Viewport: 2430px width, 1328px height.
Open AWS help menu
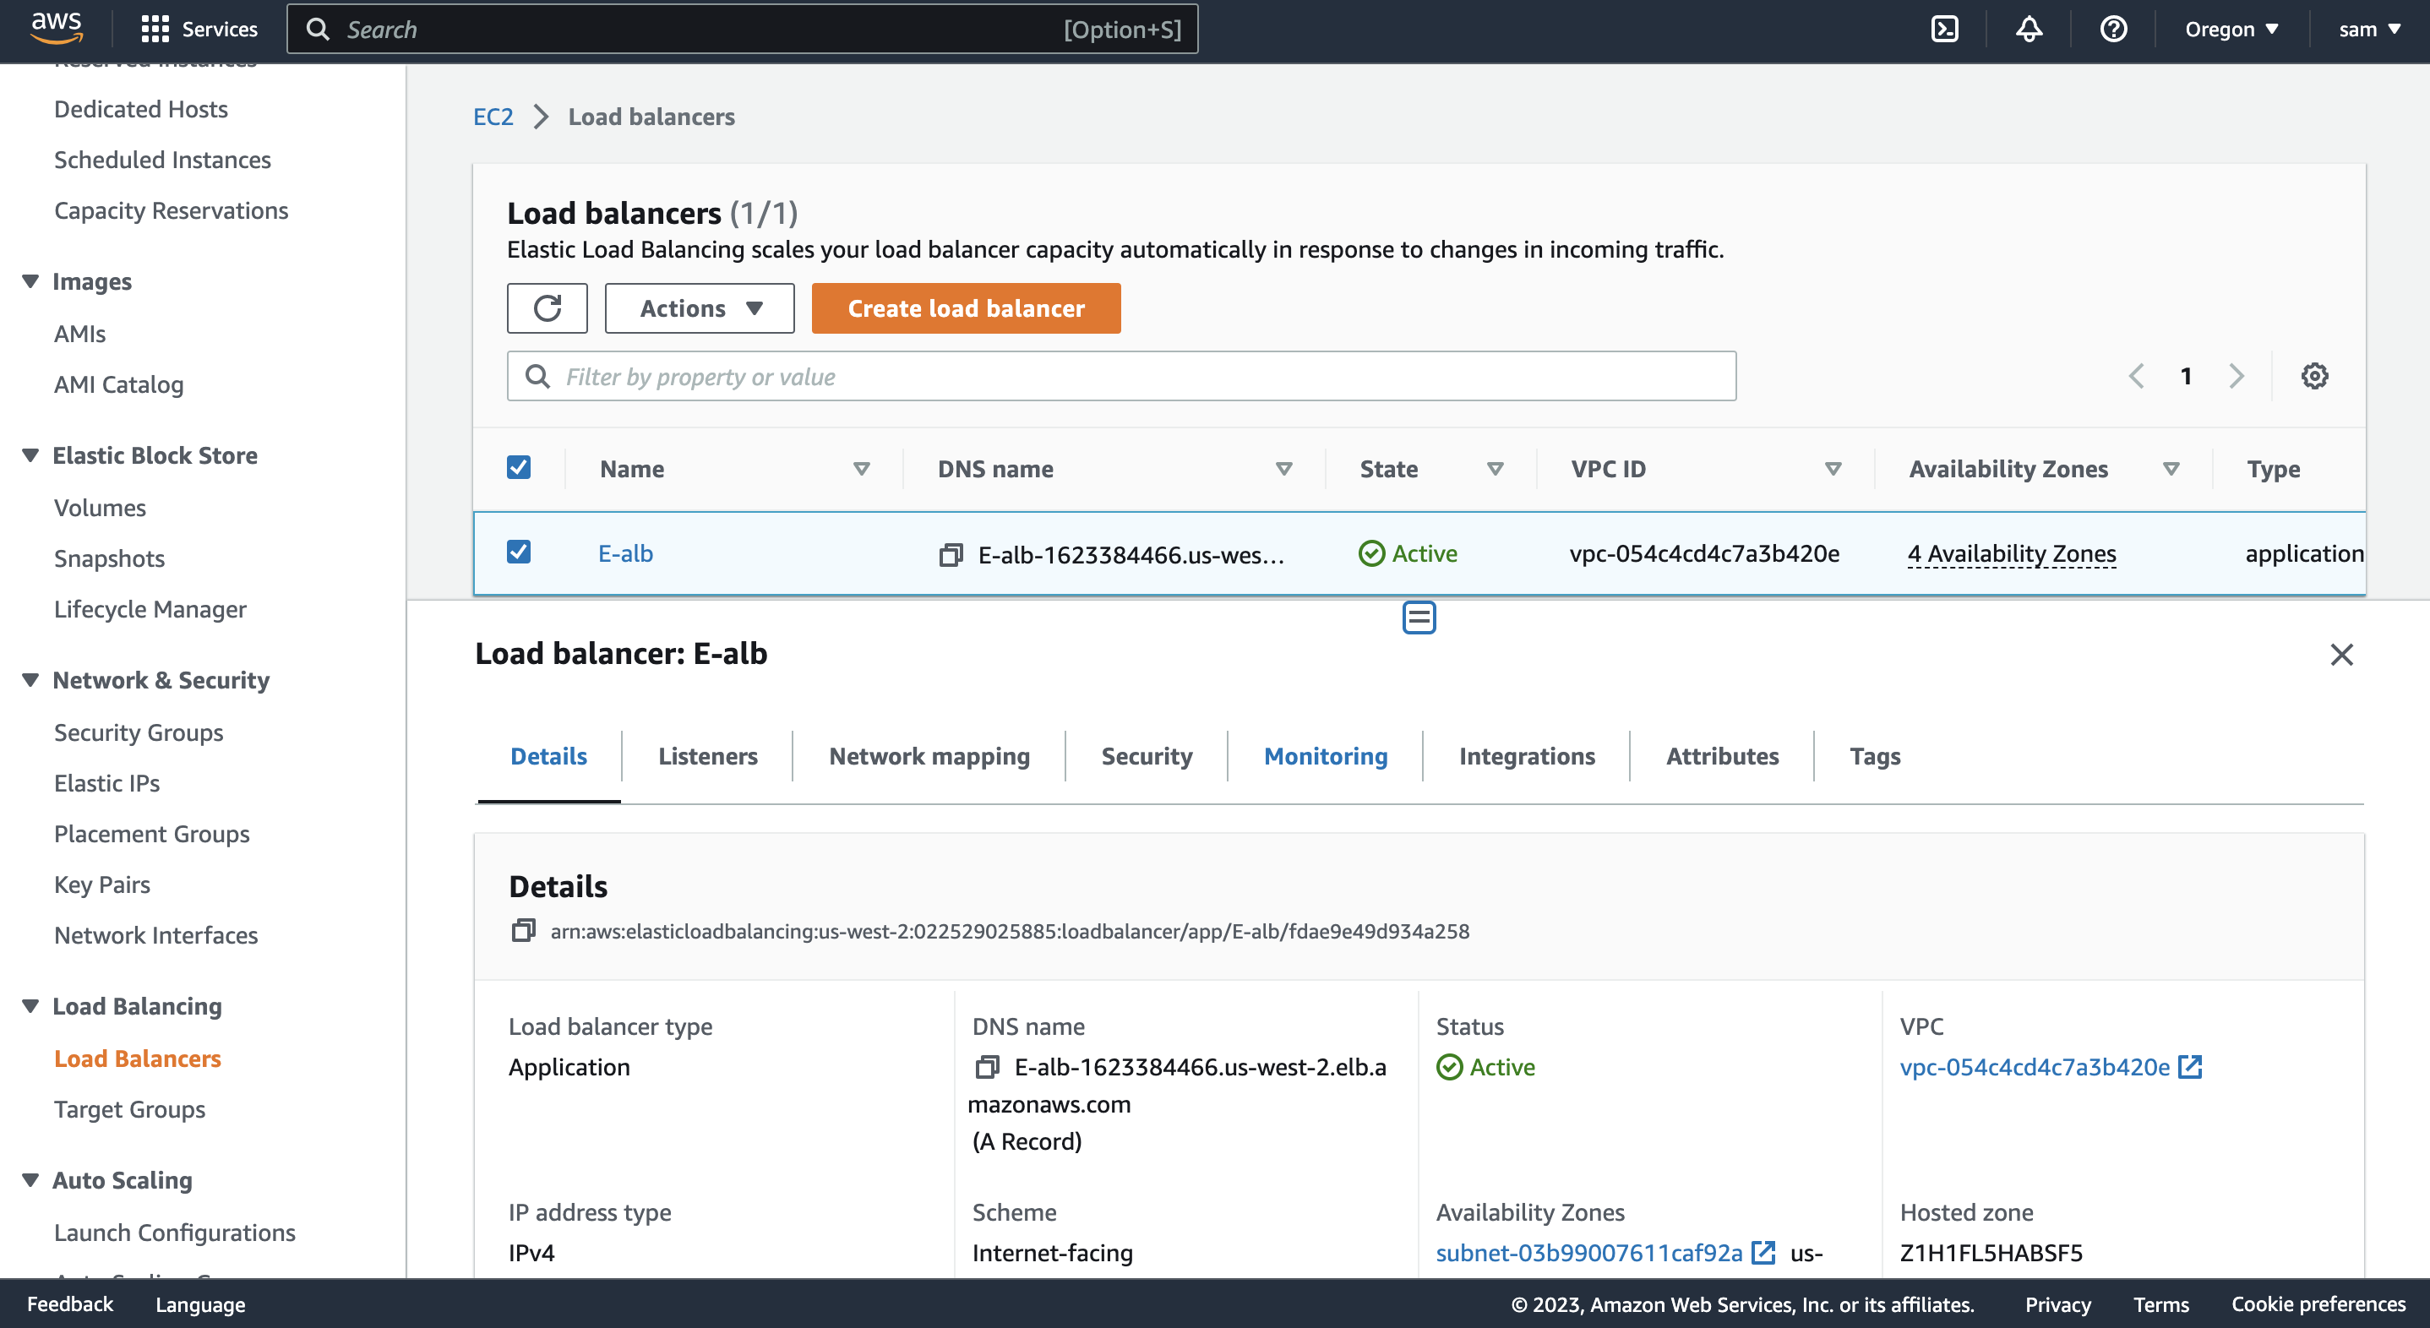2114,28
